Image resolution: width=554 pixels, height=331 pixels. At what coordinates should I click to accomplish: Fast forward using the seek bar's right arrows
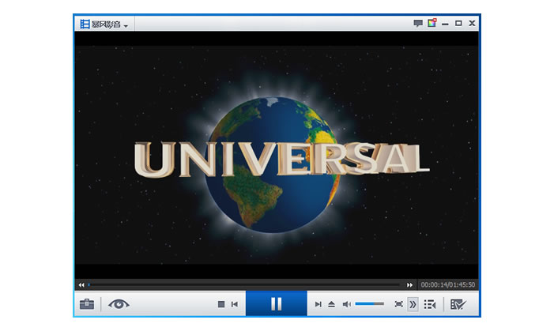(409, 284)
